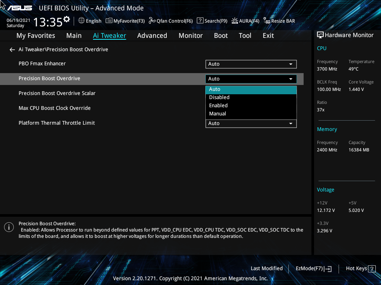Open the Platform Thermal Throttle Limit dropdown
The image size is (381, 285).
(251, 123)
